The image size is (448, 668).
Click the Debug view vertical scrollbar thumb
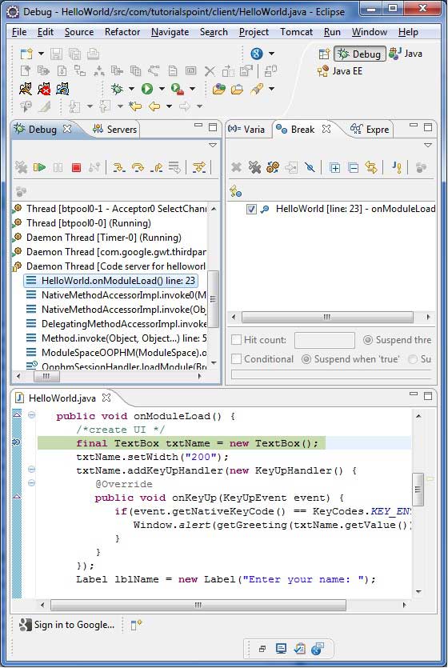(x=214, y=298)
